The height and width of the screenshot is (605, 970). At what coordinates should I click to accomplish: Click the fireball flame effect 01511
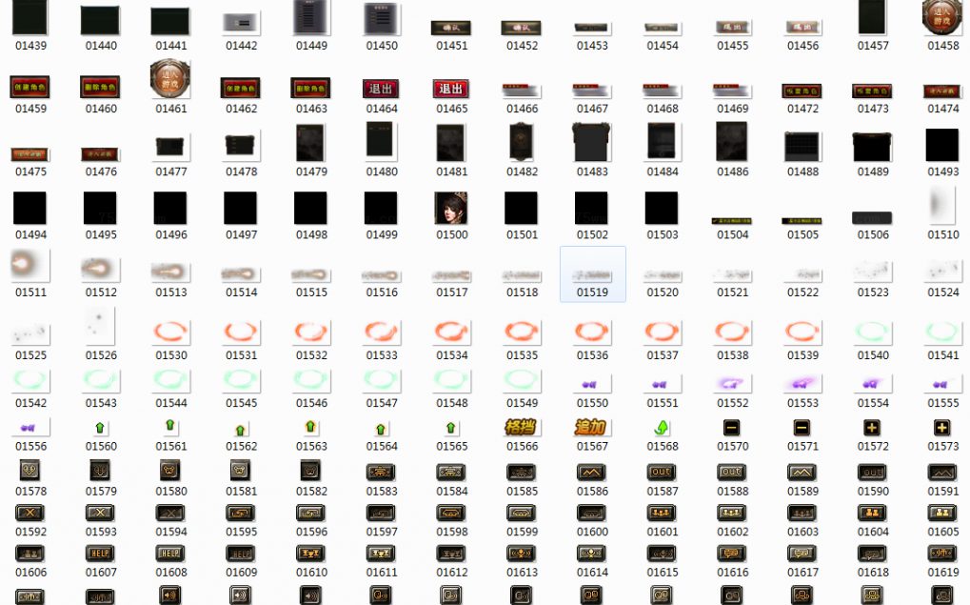pos(30,267)
